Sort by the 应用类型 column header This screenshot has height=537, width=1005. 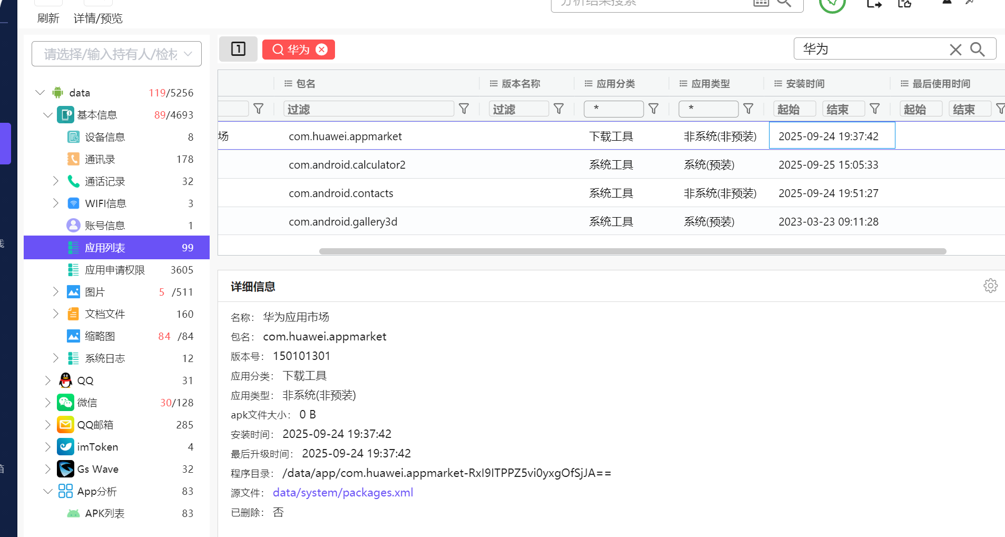pyautogui.click(x=711, y=84)
